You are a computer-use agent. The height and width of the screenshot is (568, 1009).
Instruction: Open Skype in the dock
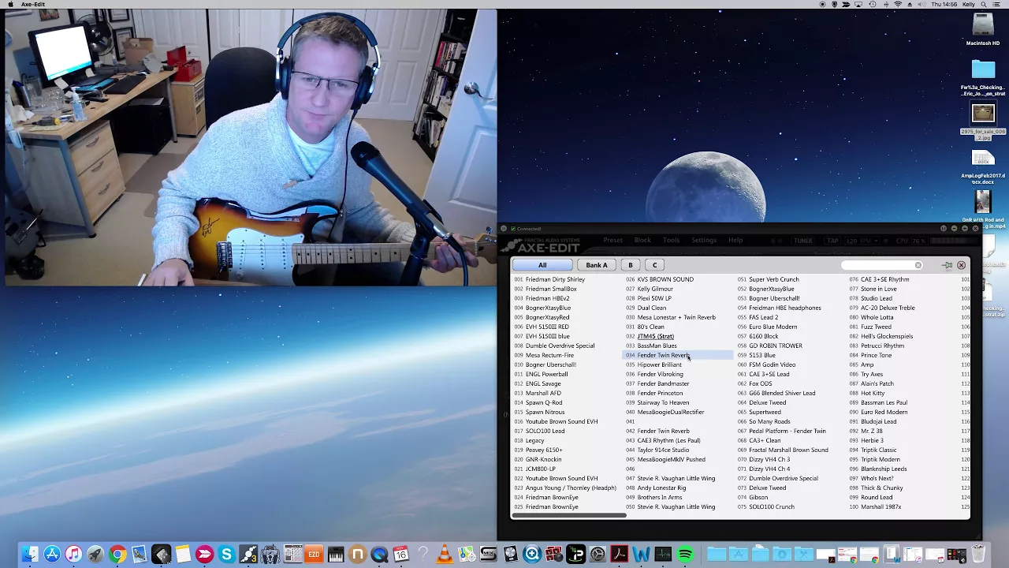pyautogui.click(x=226, y=555)
